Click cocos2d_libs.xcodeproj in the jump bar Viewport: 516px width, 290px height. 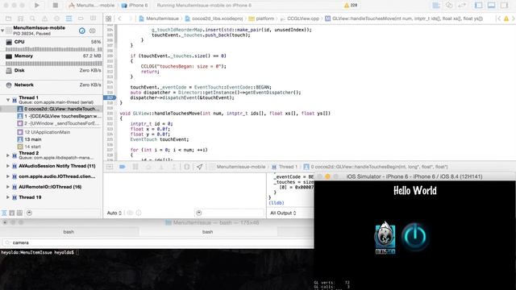coord(214,19)
